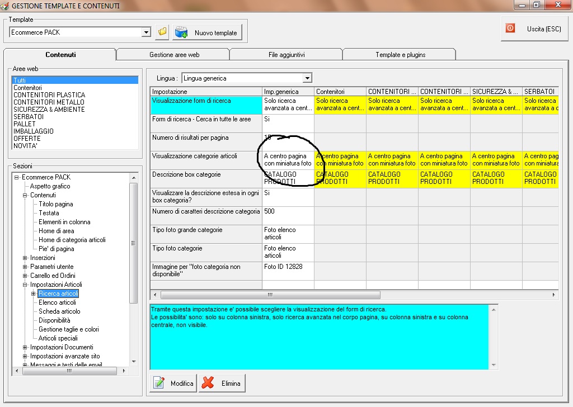Open the Template e plugins tab
The height and width of the screenshot is (407, 573).
[x=400, y=55]
